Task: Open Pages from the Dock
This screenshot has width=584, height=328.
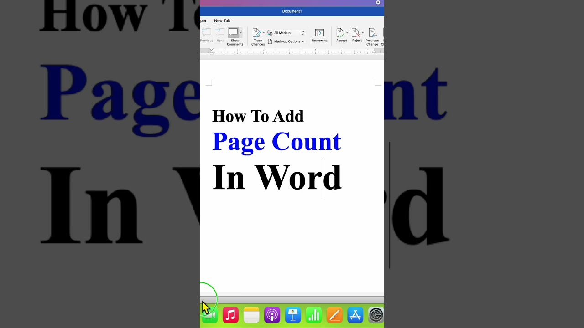Action: [x=334, y=315]
